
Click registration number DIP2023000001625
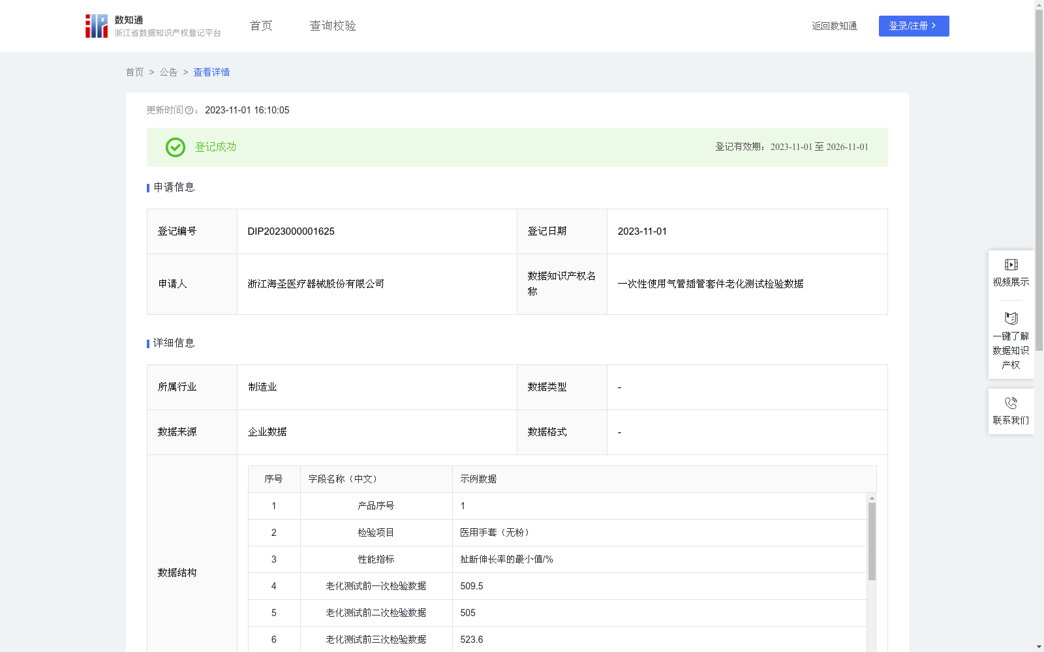[x=291, y=231]
